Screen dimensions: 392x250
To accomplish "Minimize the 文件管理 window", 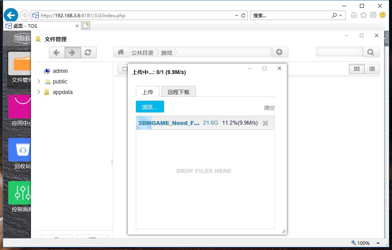I will 347,36.
